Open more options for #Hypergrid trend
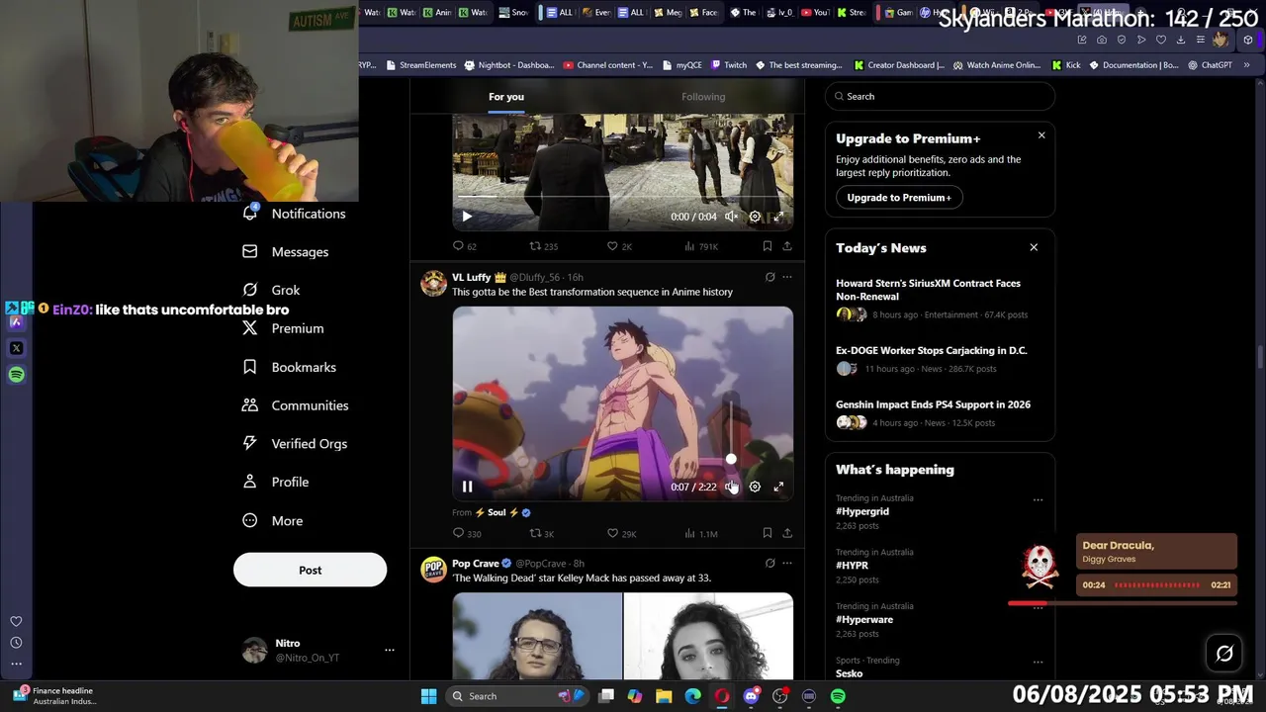The height and width of the screenshot is (712, 1266). click(x=1038, y=499)
